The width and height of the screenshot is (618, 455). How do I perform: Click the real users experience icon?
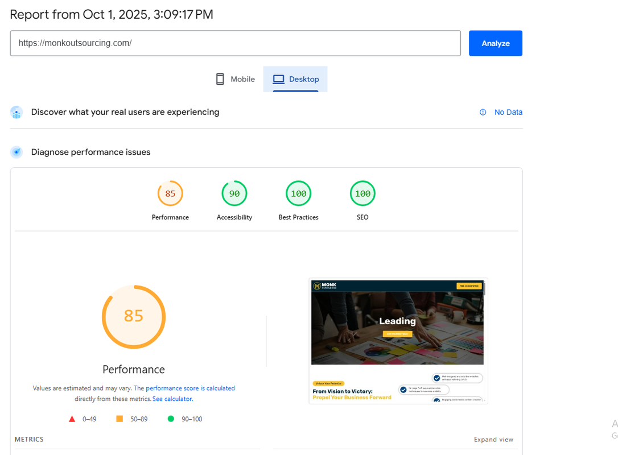17,113
